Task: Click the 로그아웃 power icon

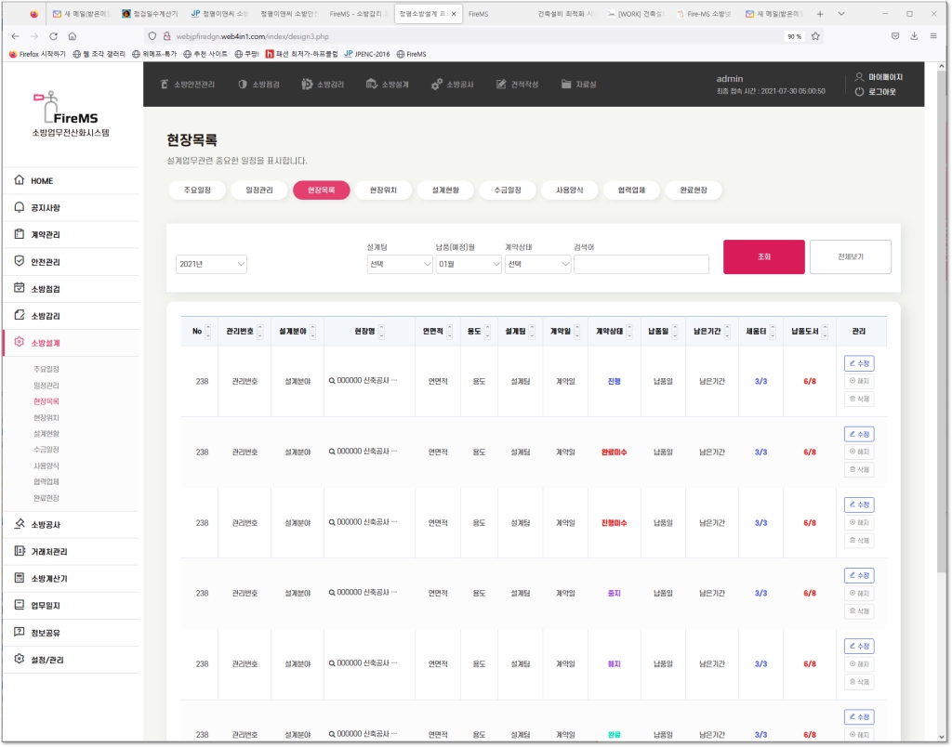Action: coord(859,92)
